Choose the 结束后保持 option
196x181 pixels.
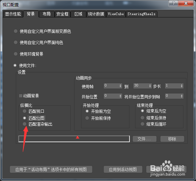click(x=143, y=117)
